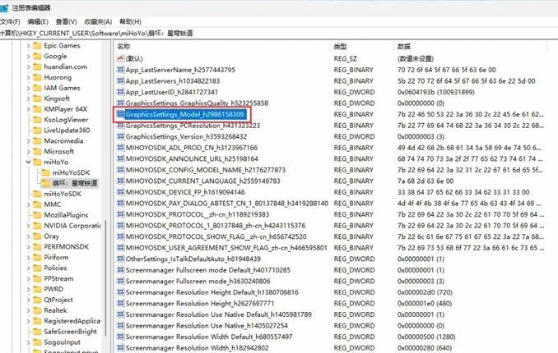Image resolution: width=558 pixels, height=353 pixels.
Task: Click the registry path address bar
Action: point(247,33)
